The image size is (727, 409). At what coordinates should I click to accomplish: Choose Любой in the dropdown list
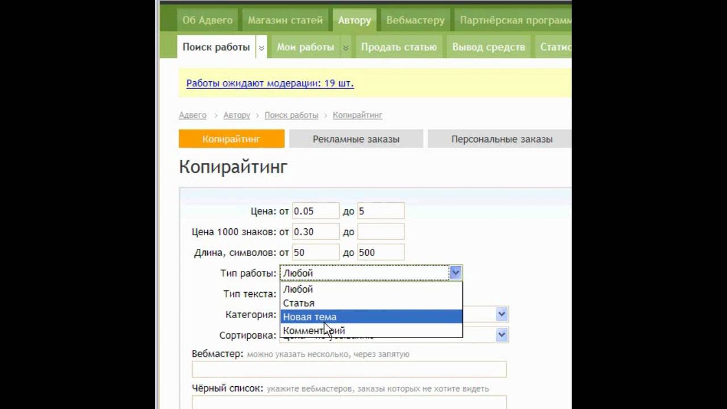click(x=371, y=289)
